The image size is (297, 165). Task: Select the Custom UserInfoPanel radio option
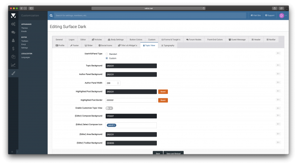tap(107, 58)
